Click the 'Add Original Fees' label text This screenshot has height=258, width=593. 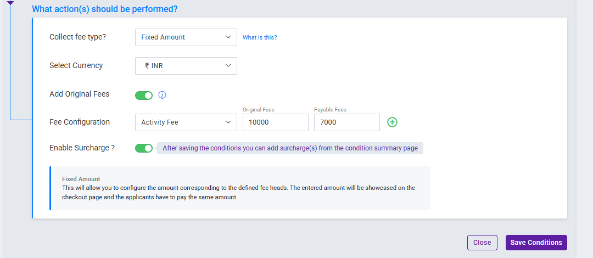tap(79, 94)
